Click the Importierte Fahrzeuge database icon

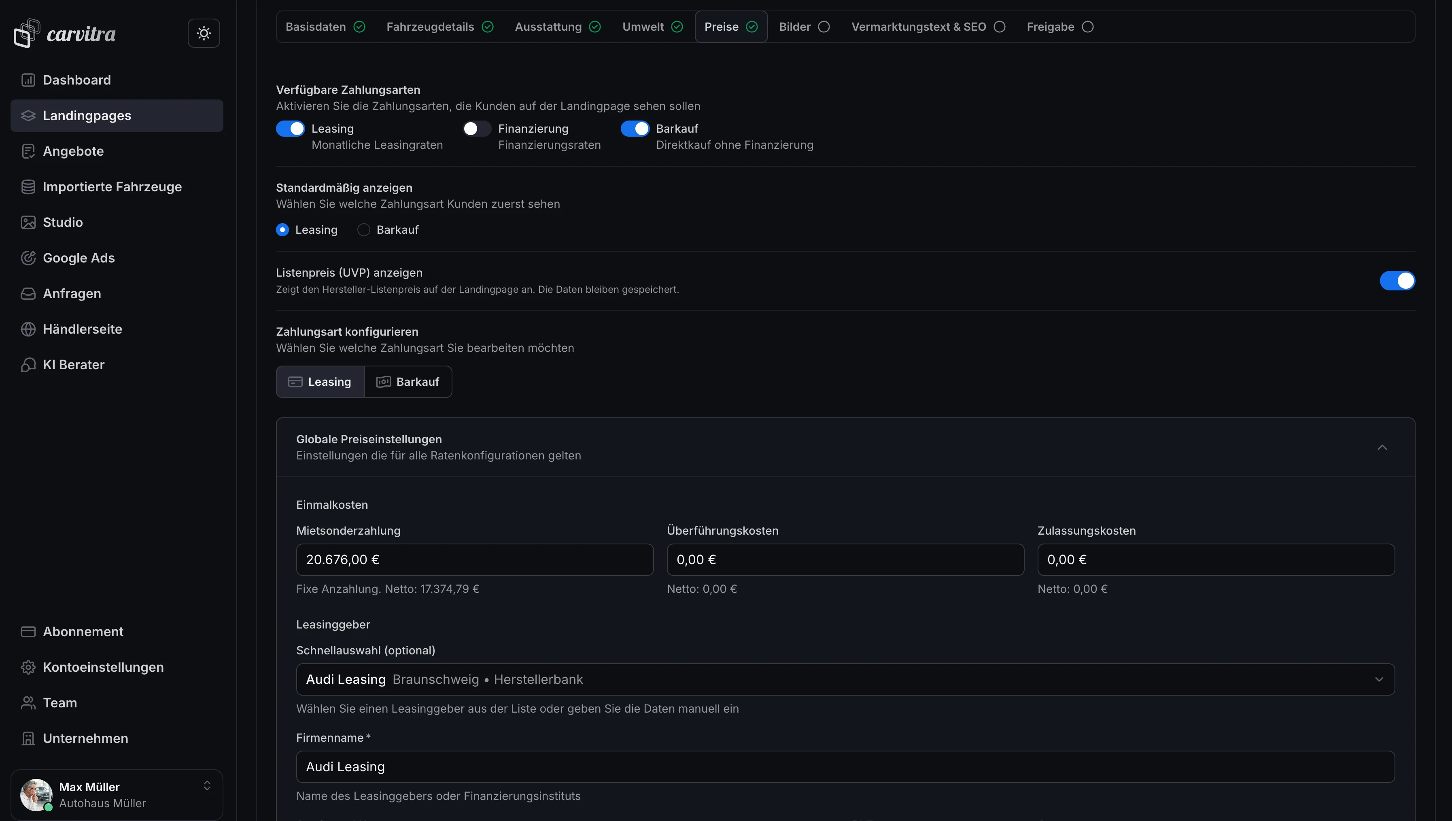pos(28,186)
